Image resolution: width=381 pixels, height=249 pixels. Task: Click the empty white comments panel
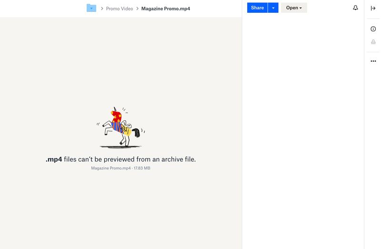(x=303, y=133)
